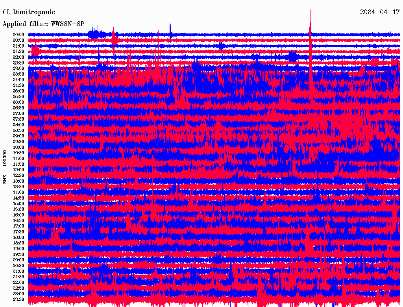Select the 05:30 time label

18,96
